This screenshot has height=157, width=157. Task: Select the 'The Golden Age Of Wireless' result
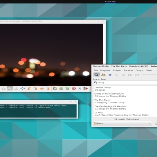(125, 108)
